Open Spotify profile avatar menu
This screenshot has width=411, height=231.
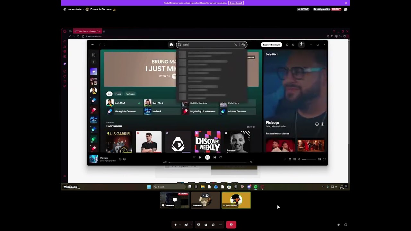pos(302,45)
